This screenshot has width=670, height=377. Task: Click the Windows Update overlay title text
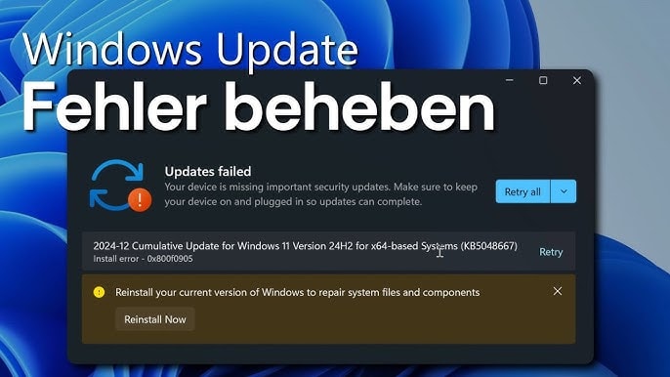(x=190, y=50)
